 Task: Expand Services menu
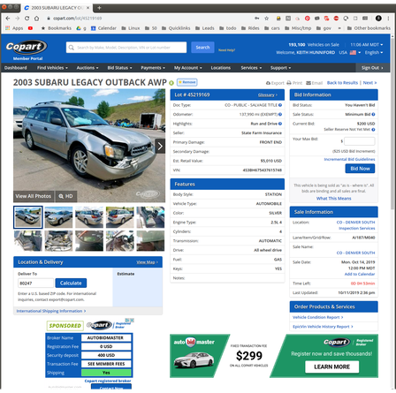[251, 68]
